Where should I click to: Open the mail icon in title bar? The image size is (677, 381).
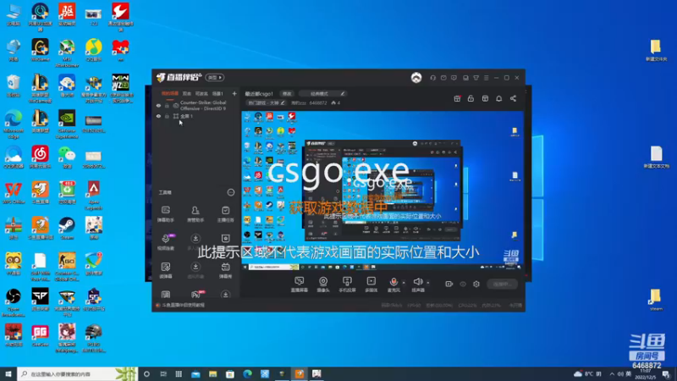pyautogui.click(x=443, y=78)
